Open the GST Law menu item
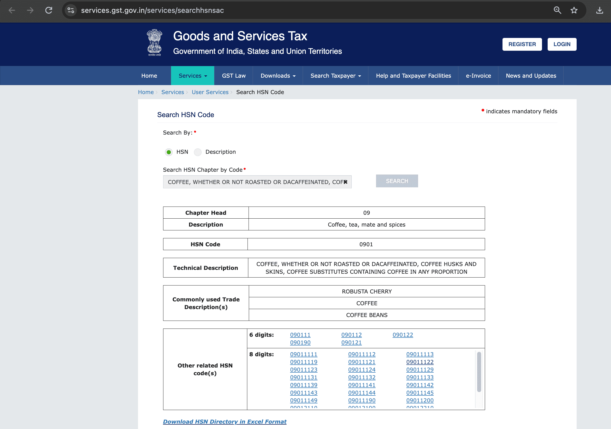611x429 pixels. (x=234, y=76)
